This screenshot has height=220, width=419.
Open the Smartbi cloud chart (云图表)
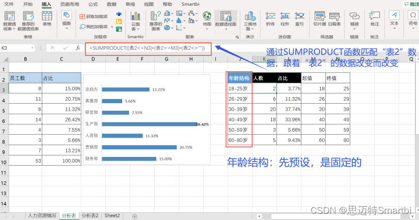click(135, 21)
